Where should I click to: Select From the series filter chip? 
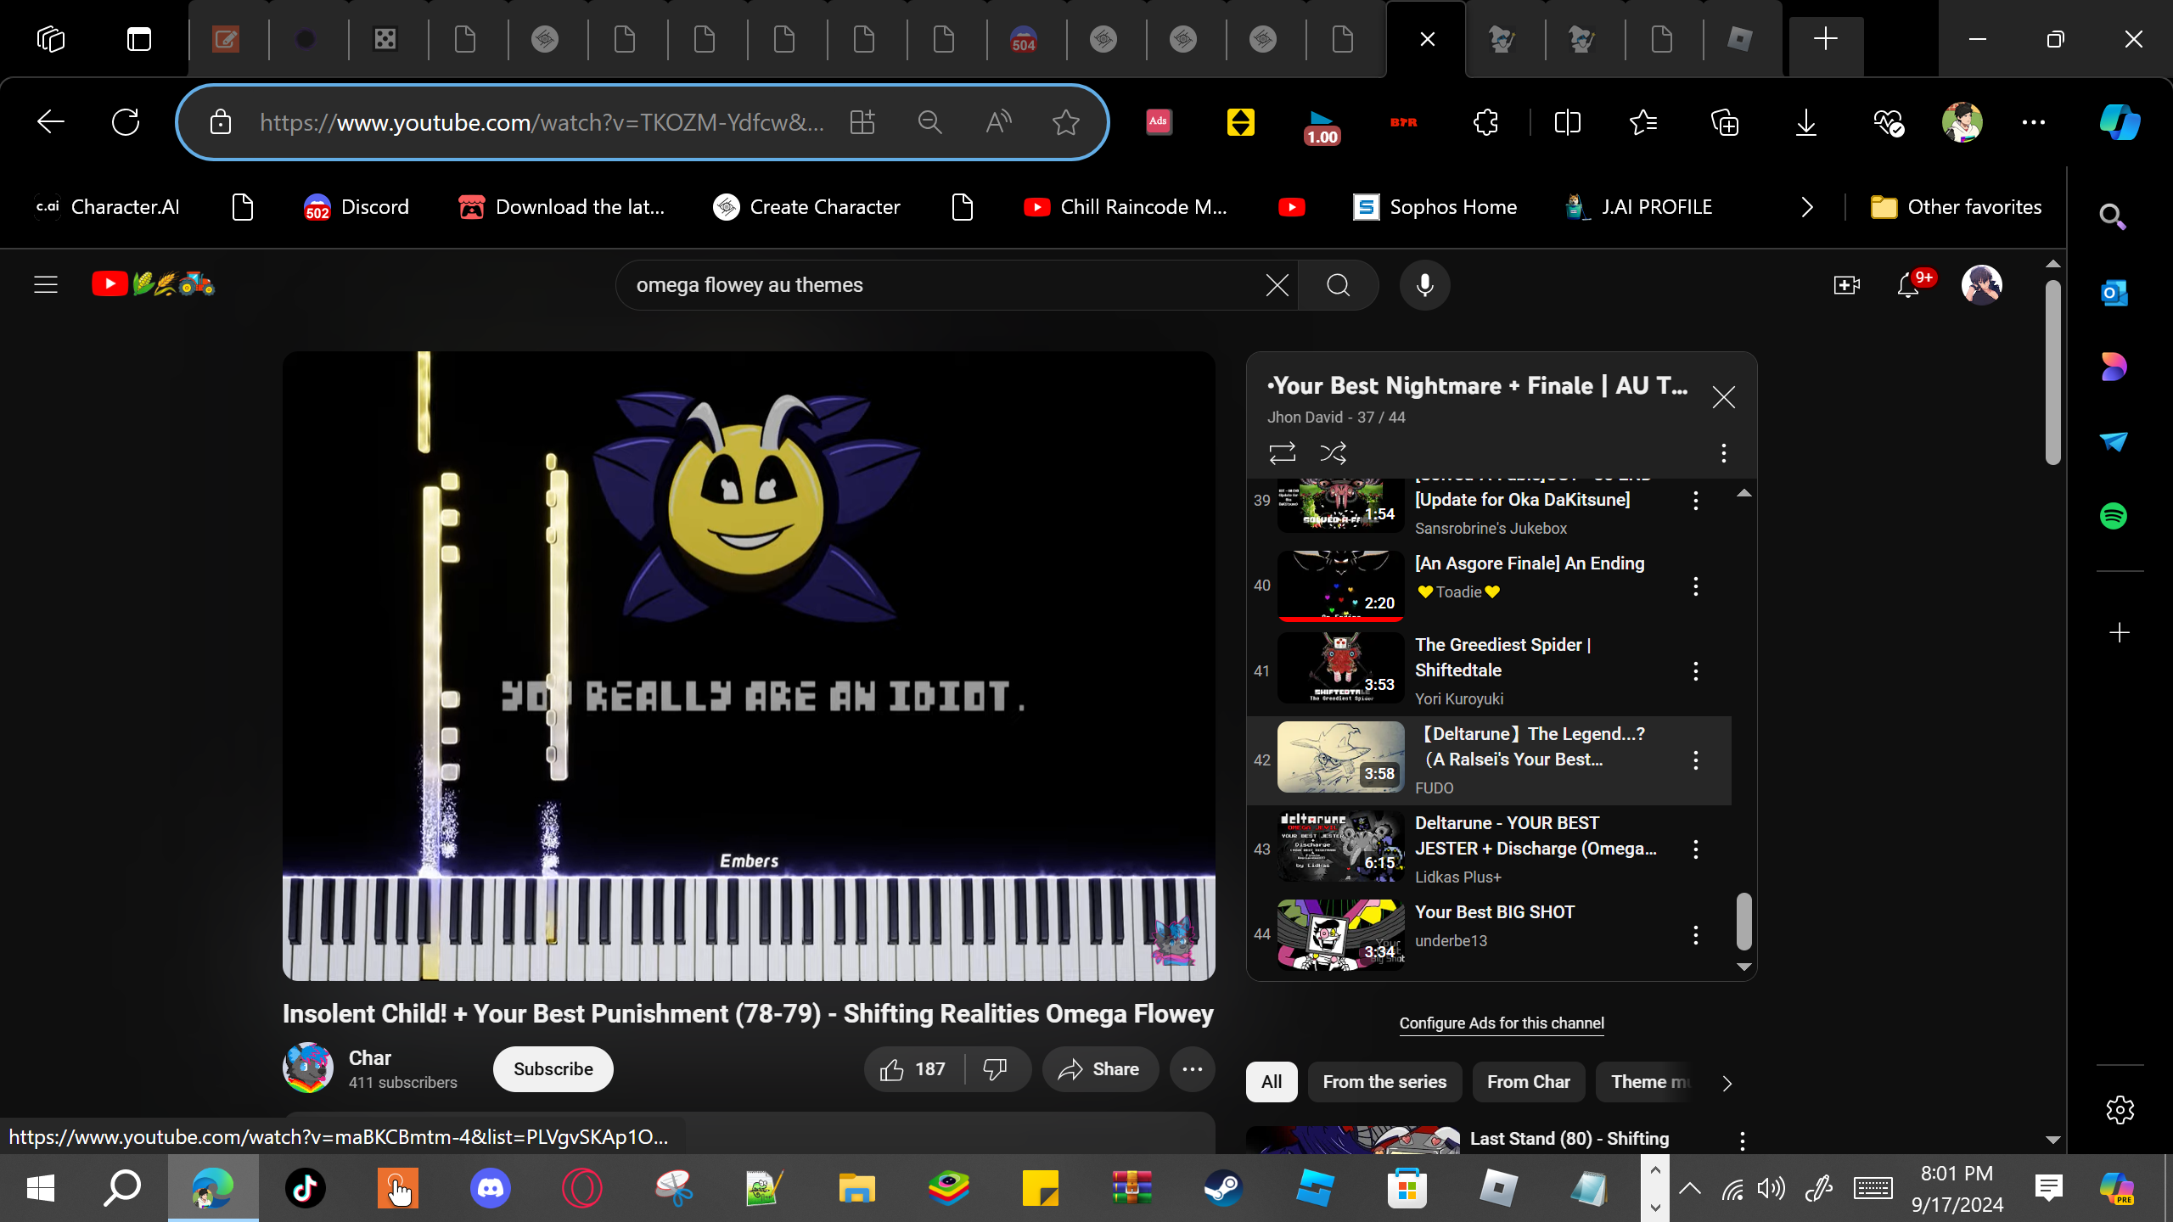click(1384, 1082)
